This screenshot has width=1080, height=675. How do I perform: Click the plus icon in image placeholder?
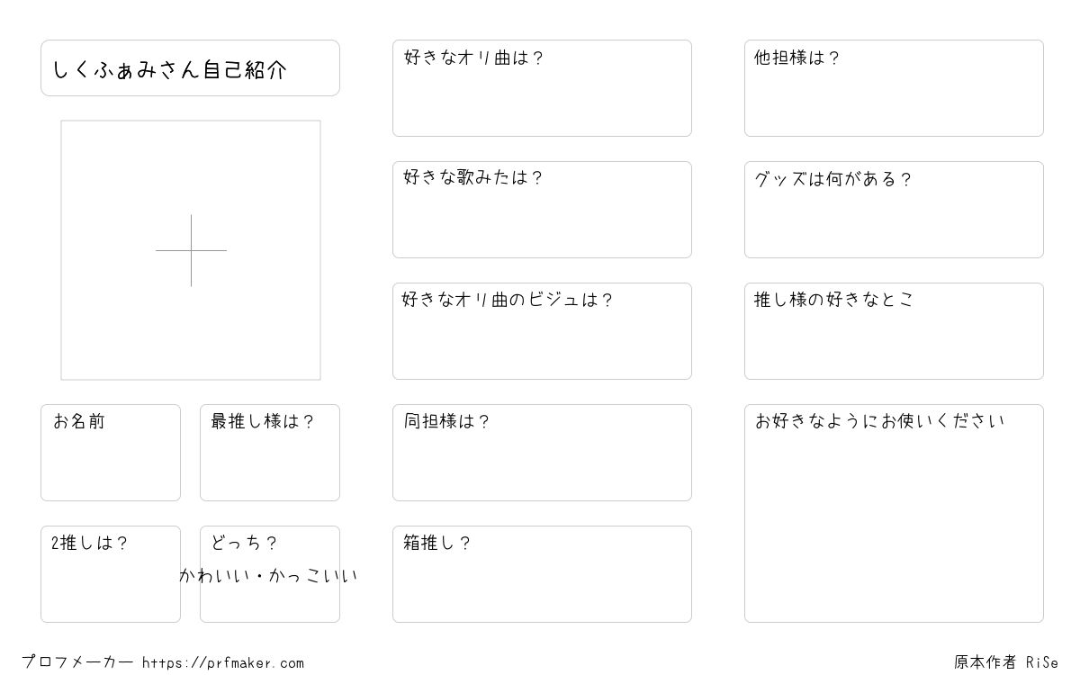[191, 250]
